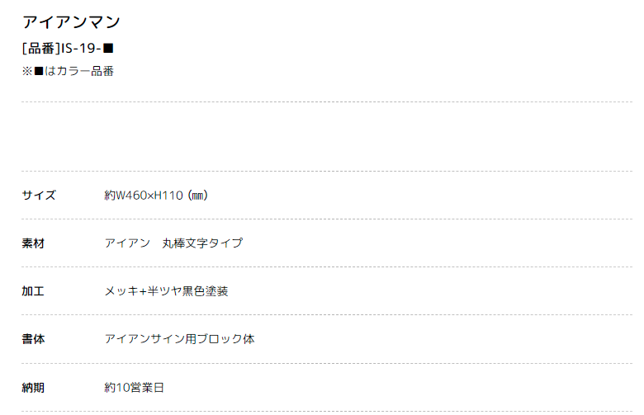Click the サイズ row label
Viewport: 644px width, 415px height.
click(x=39, y=195)
